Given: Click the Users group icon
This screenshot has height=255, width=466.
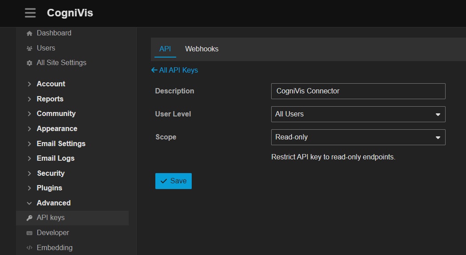Looking at the screenshot, I should pos(29,48).
